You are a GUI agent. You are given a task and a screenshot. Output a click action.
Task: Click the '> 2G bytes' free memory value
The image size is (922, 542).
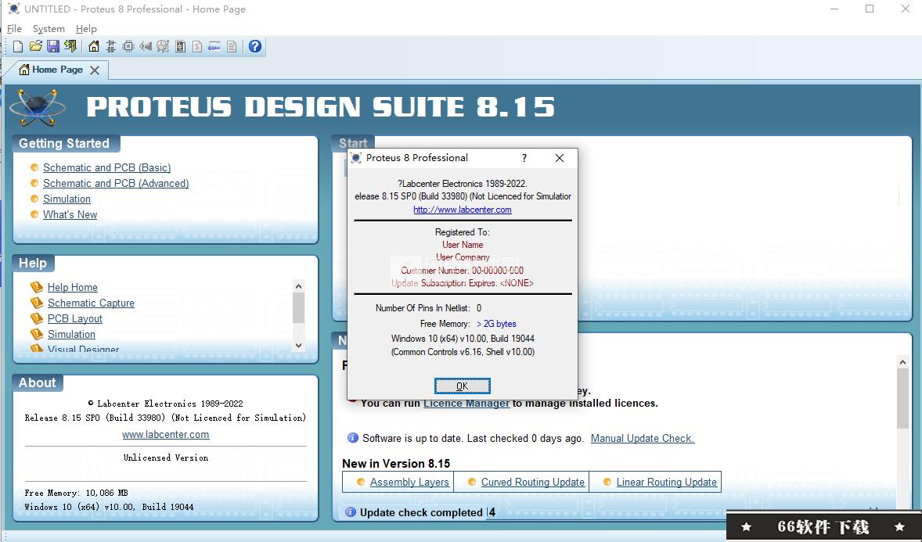pyautogui.click(x=496, y=324)
